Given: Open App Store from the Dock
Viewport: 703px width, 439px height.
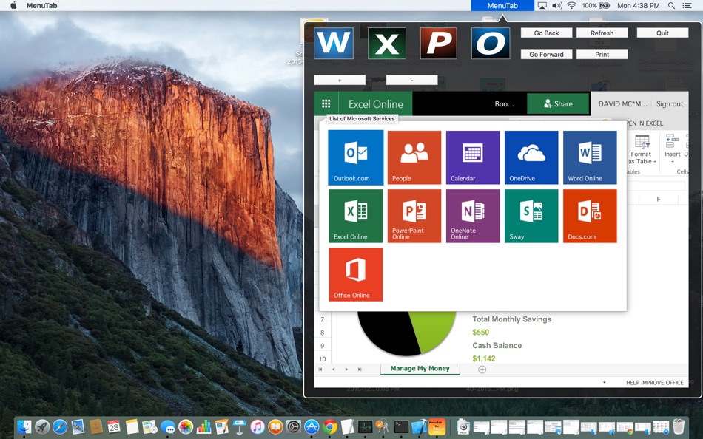Looking at the screenshot, I should click(x=312, y=426).
